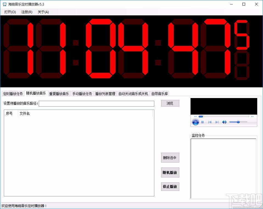Open the 重复播放音乐 tab

(x=58, y=93)
